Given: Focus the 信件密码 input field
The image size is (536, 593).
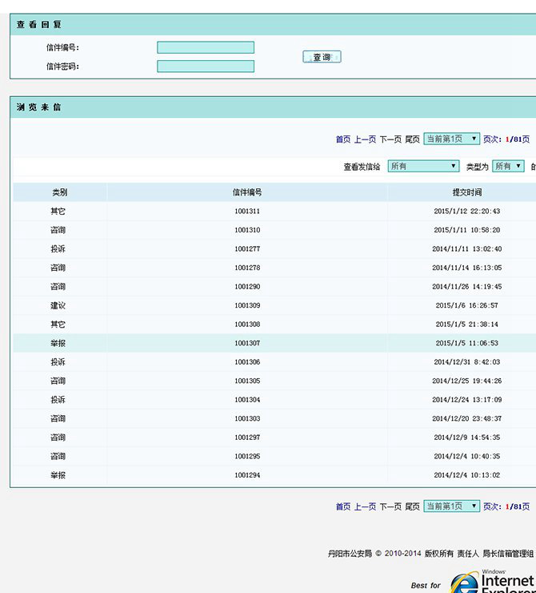Looking at the screenshot, I should click(206, 67).
